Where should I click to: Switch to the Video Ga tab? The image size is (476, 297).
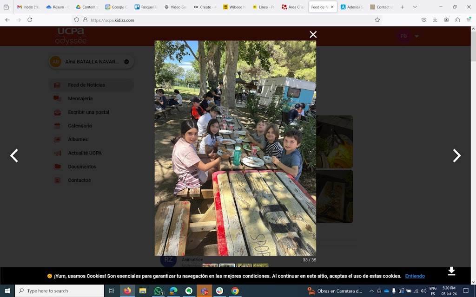click(175, 7)
